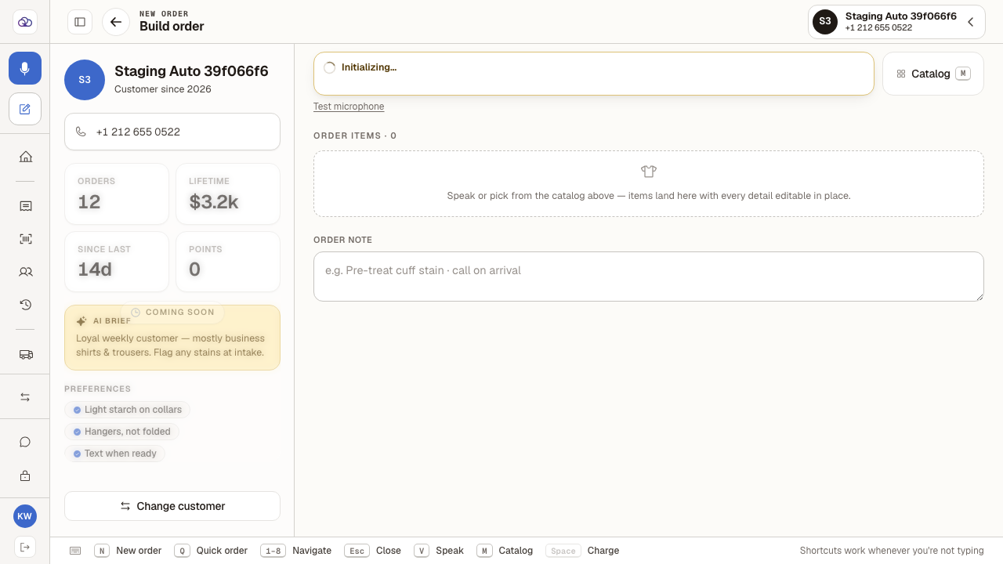Open the pencil compose icon in sidebar
The width and height of the screenshot is (1003, 564).
click(x=25, y=109)
